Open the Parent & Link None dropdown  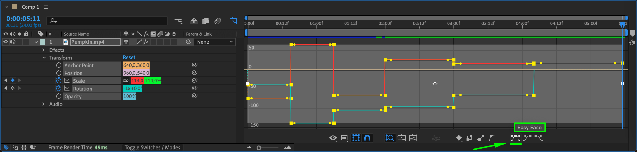(215, 42)
